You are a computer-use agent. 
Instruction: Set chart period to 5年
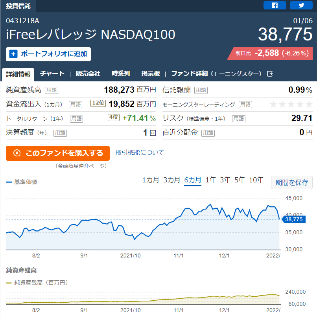240,180
